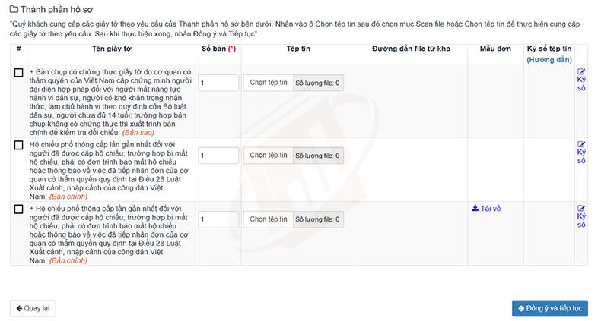
Task: Tick checkbox for second Hộ chiếu phổ thông row
Action: (x=18, y=145)
